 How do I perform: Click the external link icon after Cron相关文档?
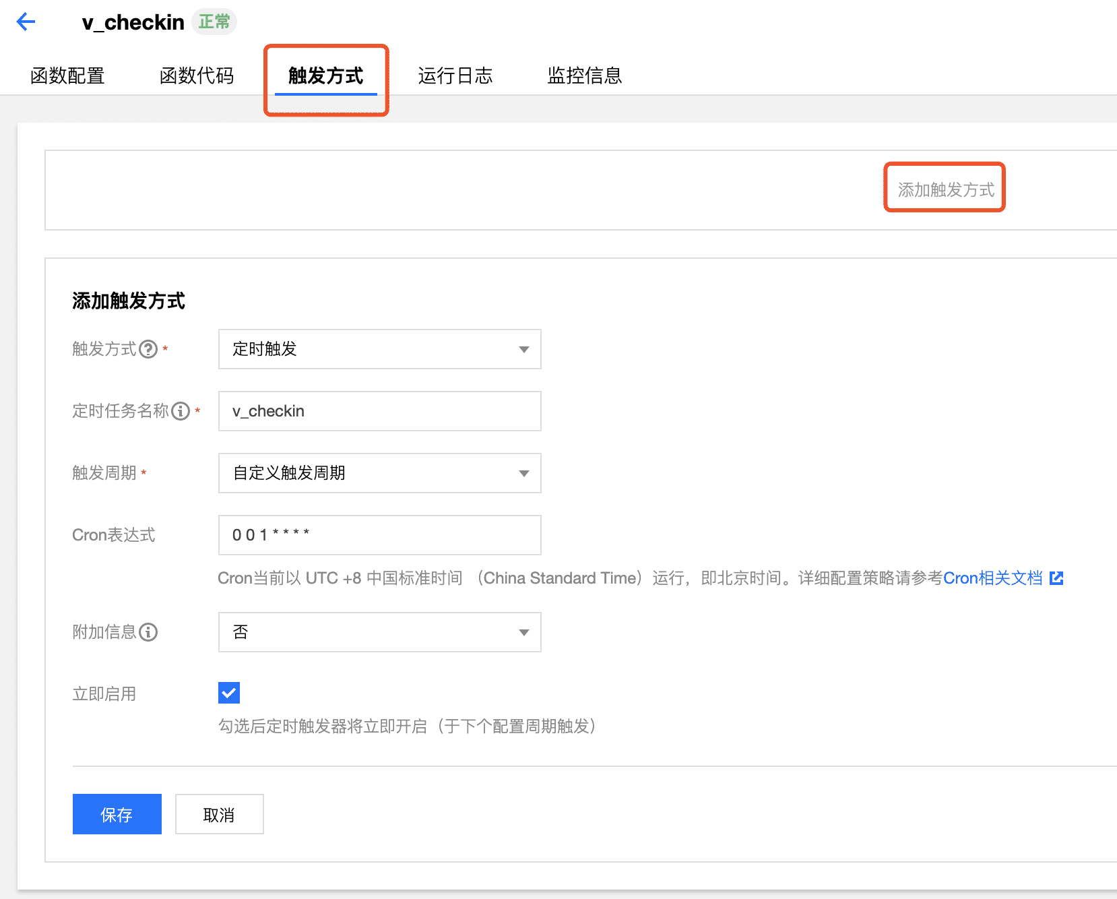pyautogui.click(x=1056, y=578)
